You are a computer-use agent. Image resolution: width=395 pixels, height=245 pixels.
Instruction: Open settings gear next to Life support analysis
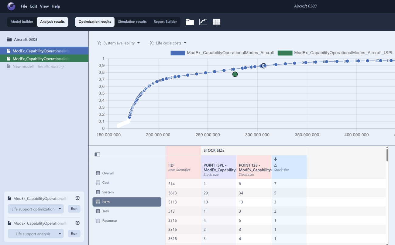pos(77,223)
